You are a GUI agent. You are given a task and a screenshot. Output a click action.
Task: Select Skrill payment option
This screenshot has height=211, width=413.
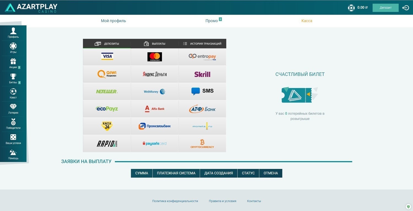[202, 74]
